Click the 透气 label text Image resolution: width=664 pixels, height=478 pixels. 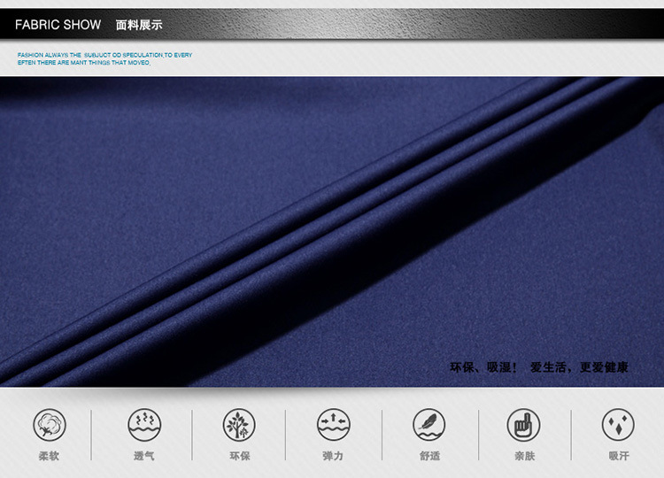pos(144,456)
